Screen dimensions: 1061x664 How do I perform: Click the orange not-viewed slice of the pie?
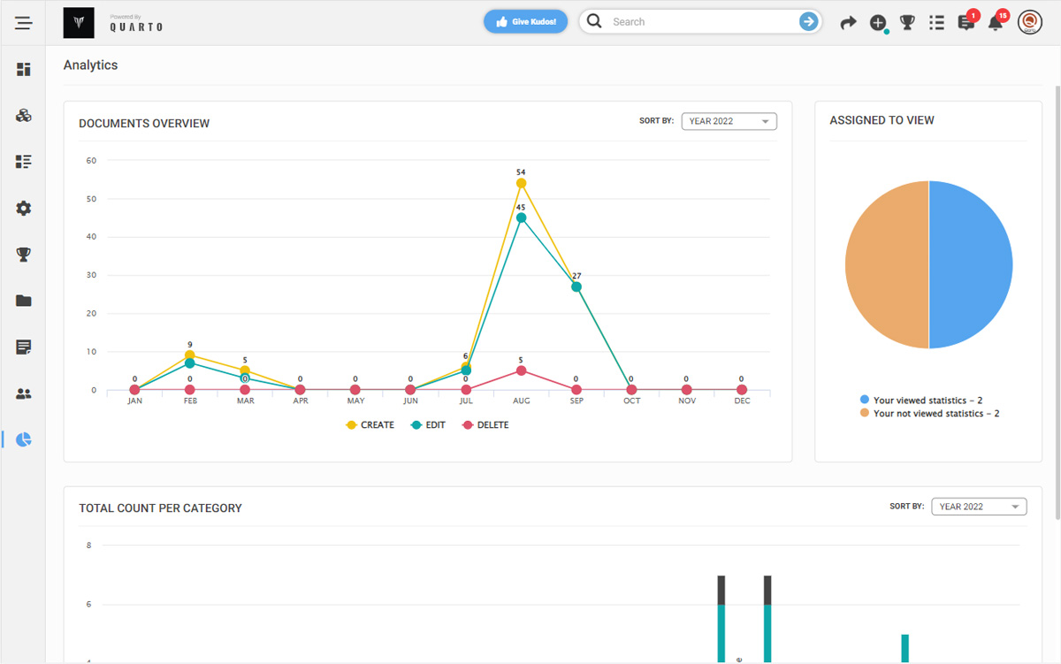(887, 265)
